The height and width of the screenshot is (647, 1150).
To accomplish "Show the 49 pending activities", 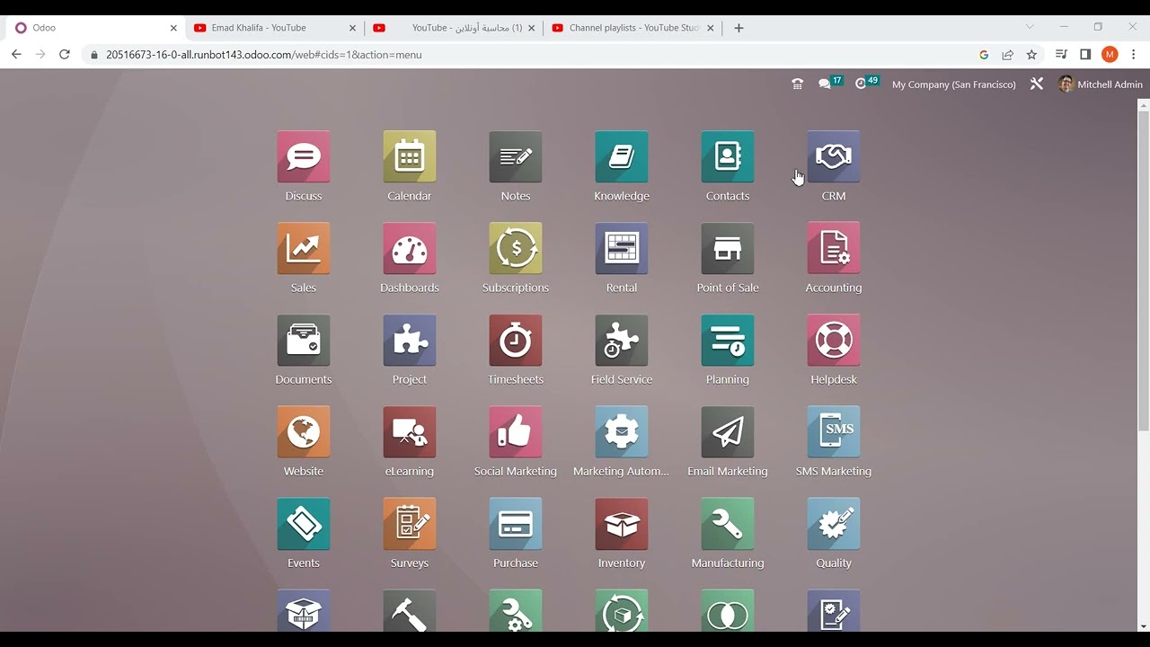I will (x=866, y=84).
